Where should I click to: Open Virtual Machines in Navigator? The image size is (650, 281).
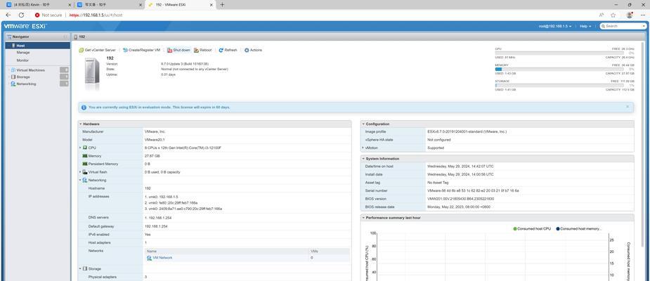point(31,70)
